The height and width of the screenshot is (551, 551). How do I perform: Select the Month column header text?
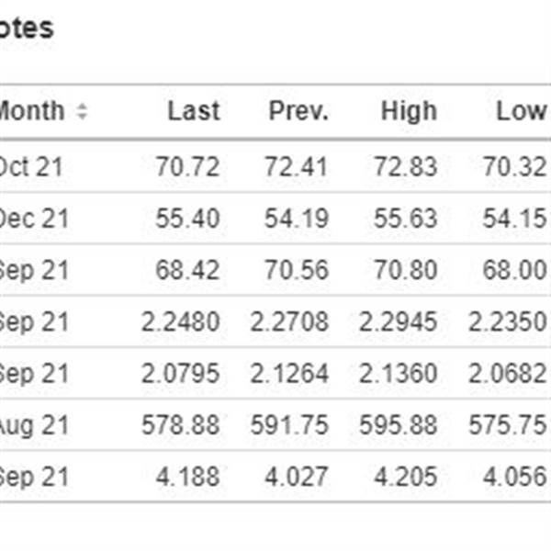point(32,111)
